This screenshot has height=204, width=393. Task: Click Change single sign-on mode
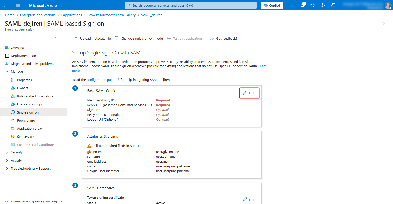pyautogui.click(x=139, y=38)
